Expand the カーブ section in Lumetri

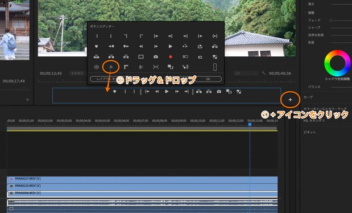click(x=308, y=97)
